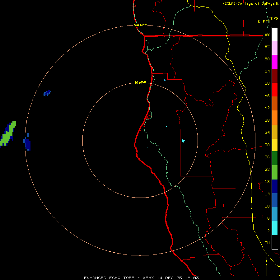Pick the bright orange legend swatch
This screenshot has height=280, width=280.
click(x=275, y=118)
